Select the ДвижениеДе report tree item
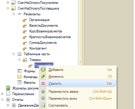The image size is (135, 109). click(28, 105)
